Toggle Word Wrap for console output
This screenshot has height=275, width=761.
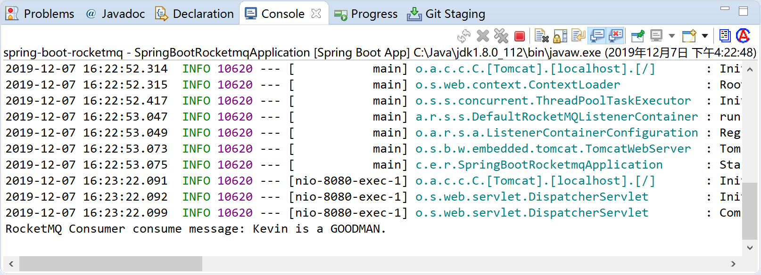coord(578,36)
